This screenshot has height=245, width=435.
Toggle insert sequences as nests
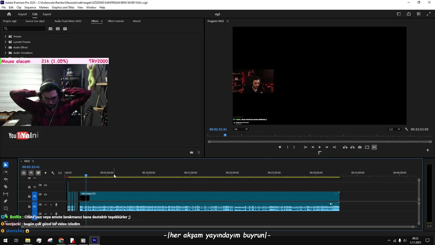(24, 173)
